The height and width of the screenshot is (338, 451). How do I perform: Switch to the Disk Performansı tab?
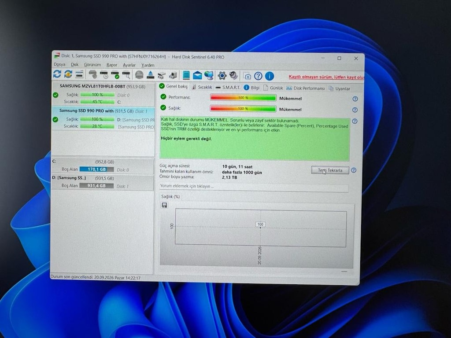tap(306, 88)
